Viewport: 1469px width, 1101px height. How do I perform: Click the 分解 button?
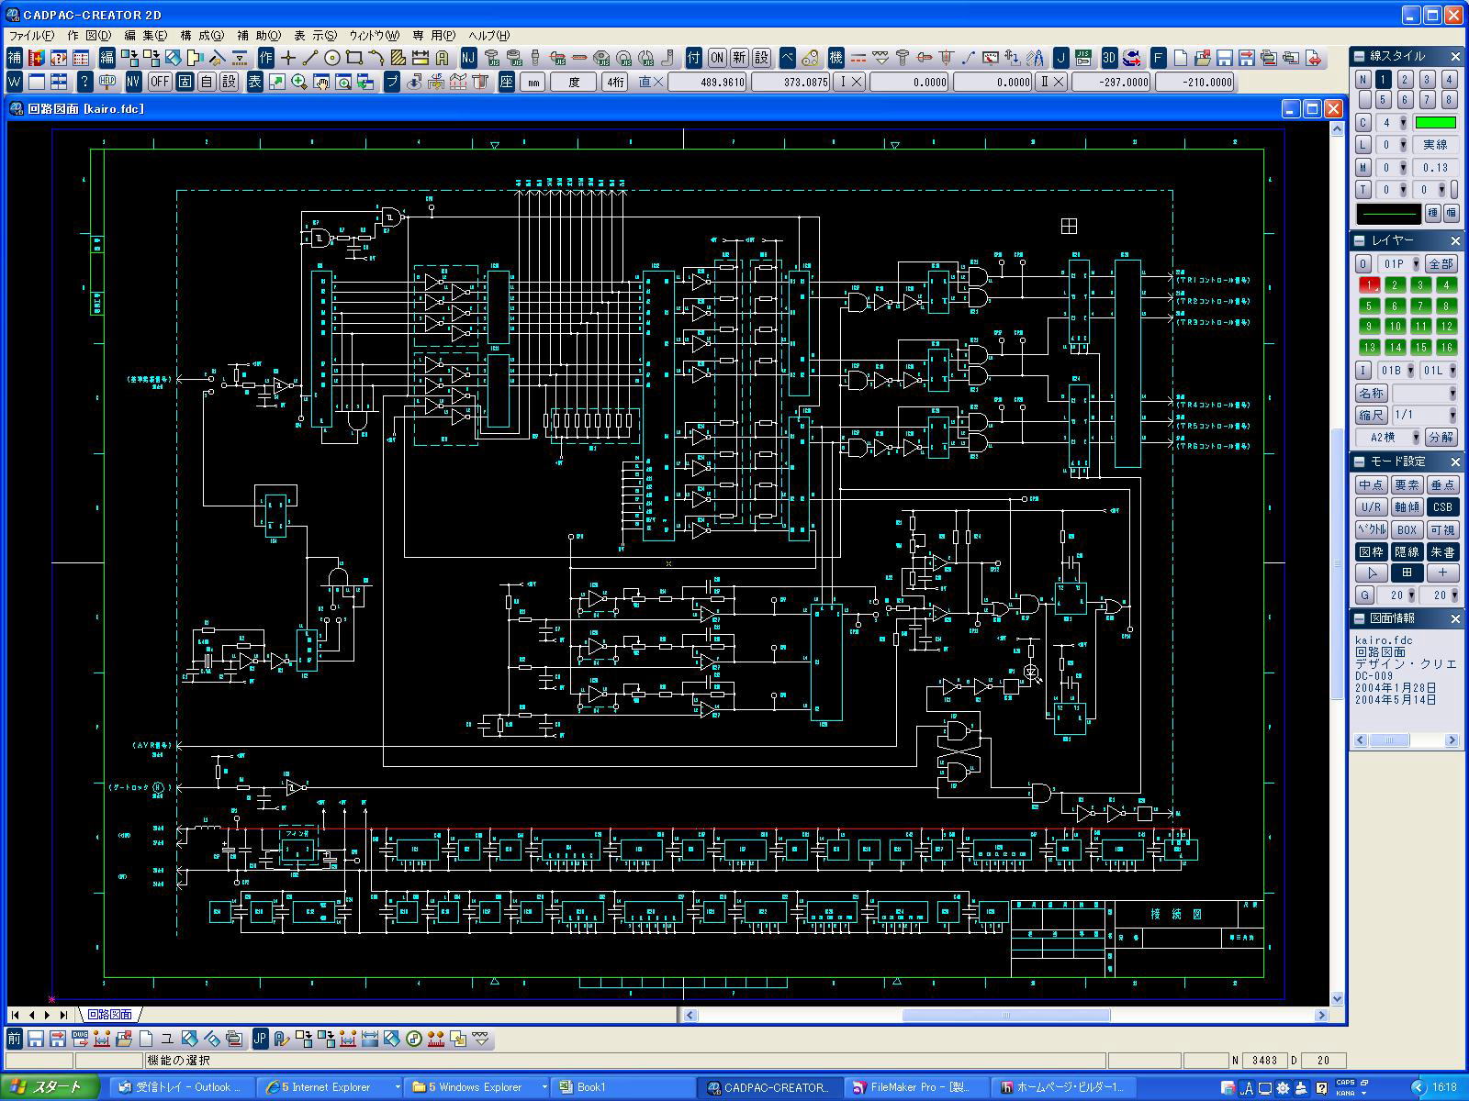coord(1441,438)
